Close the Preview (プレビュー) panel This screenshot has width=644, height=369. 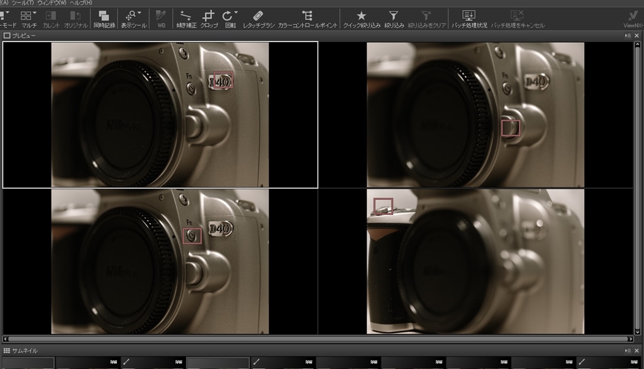[638, 36]
